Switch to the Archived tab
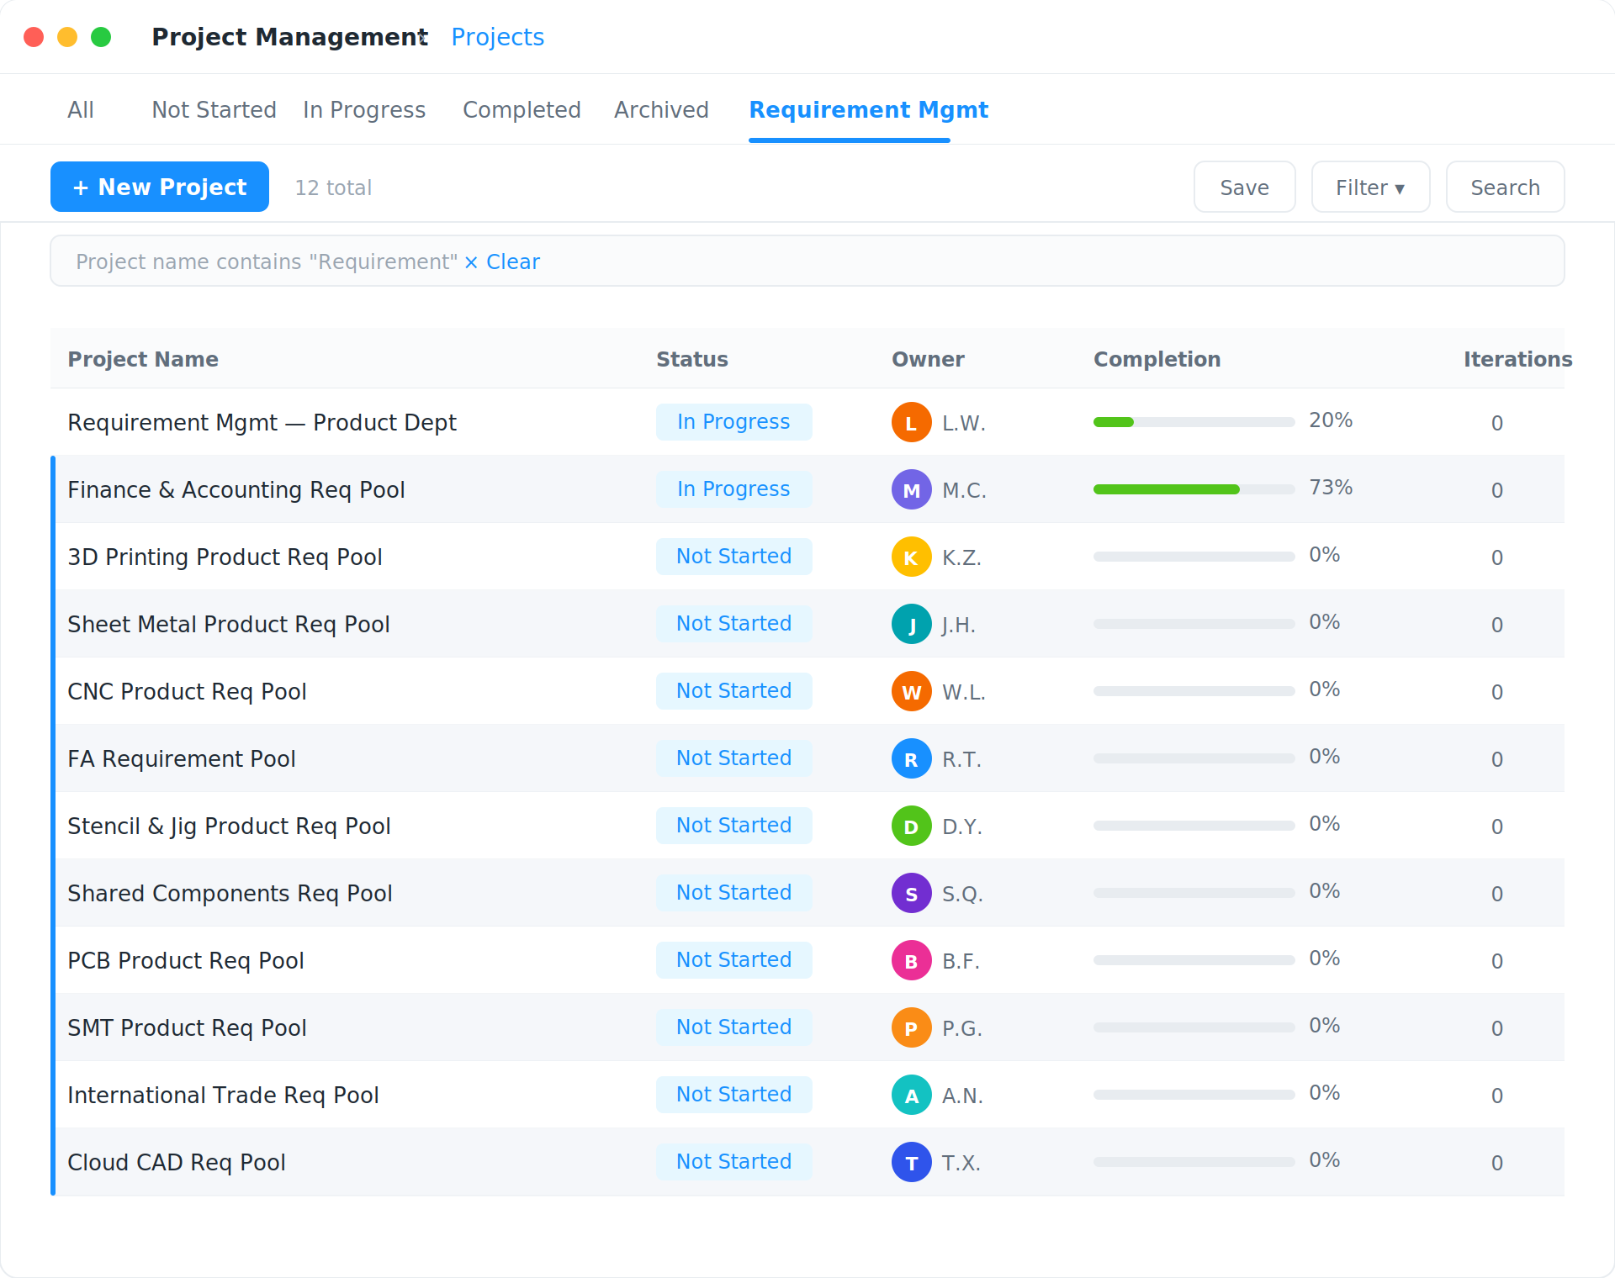This screenshot has height=1278, width=1615. [x=661, y=110]
